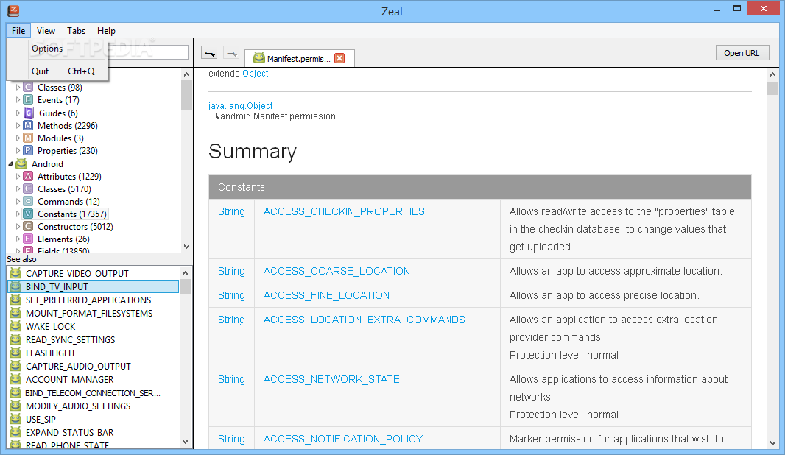Click the forward navigation arrow button
This screenshot has height=455, width=785.
[230, 53]
